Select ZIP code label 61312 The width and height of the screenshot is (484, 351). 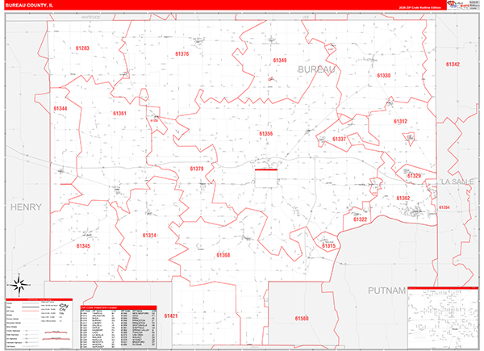point(400,121)
